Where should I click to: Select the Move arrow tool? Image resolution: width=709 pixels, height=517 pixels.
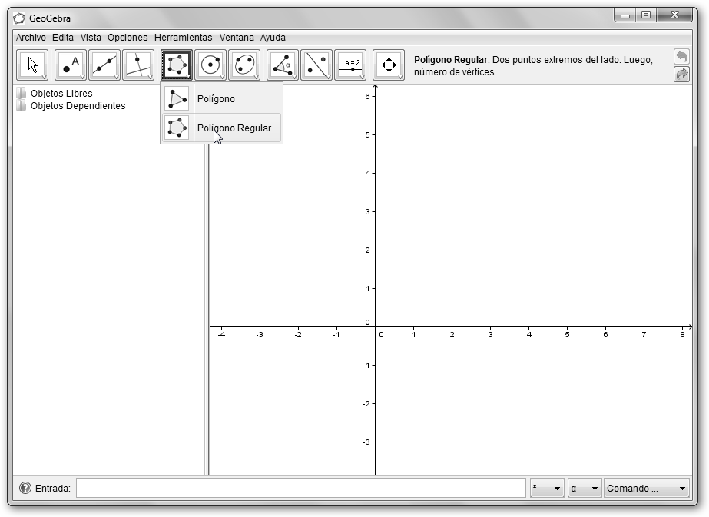coord(32,65)
